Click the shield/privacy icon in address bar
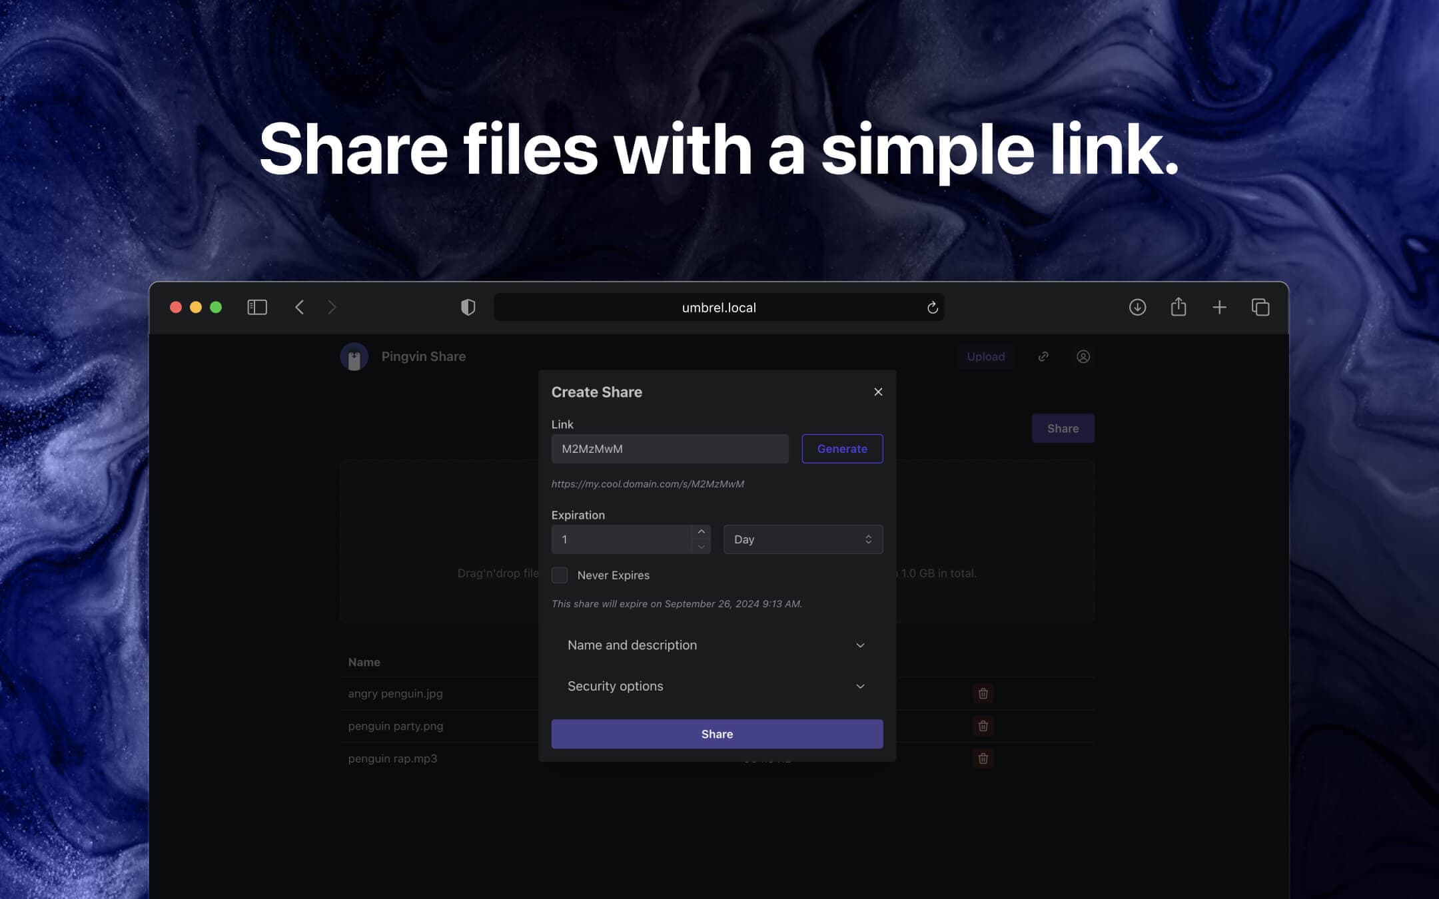 point(468,306)
